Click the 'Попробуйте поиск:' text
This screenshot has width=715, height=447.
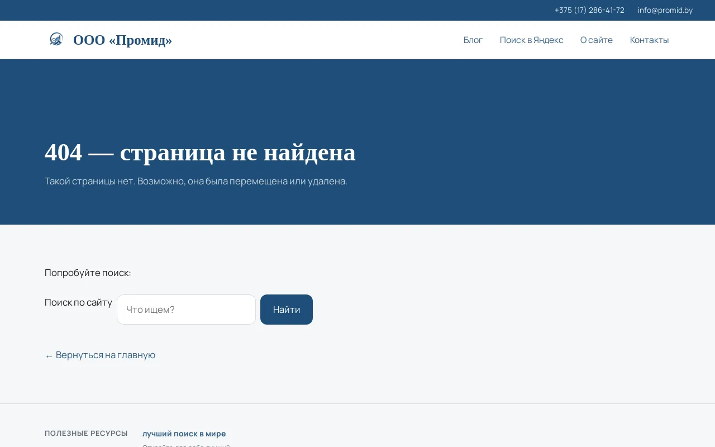pyautogui.click(x=88, y=273)
